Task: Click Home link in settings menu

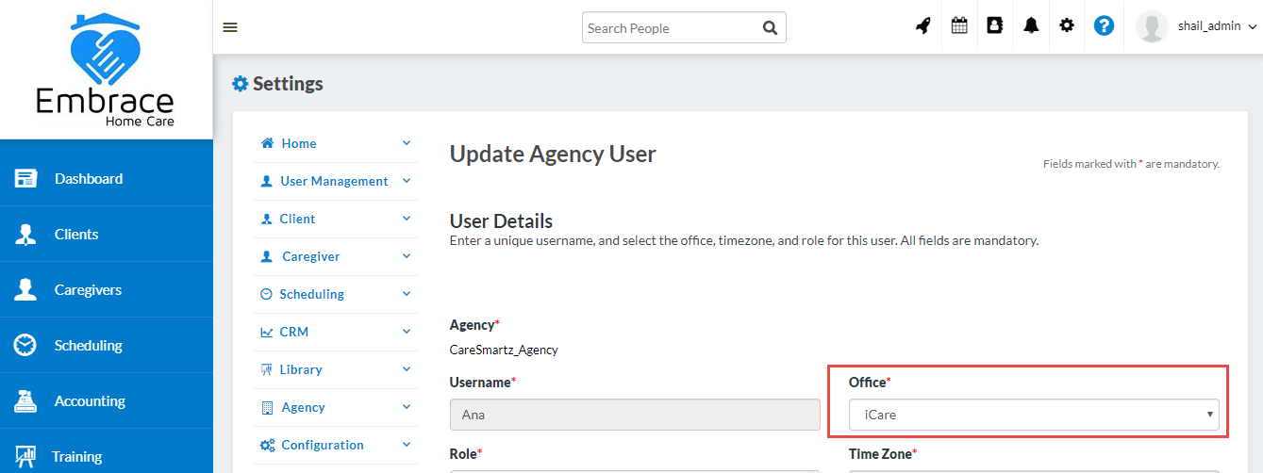Action: tap(298, 143)
